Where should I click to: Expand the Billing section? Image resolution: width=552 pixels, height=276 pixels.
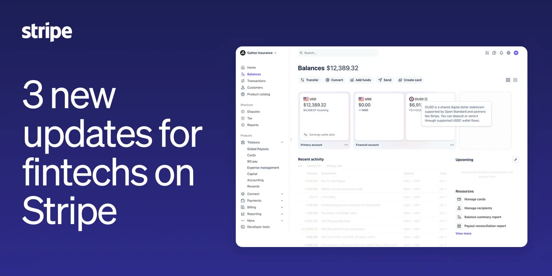282,207
